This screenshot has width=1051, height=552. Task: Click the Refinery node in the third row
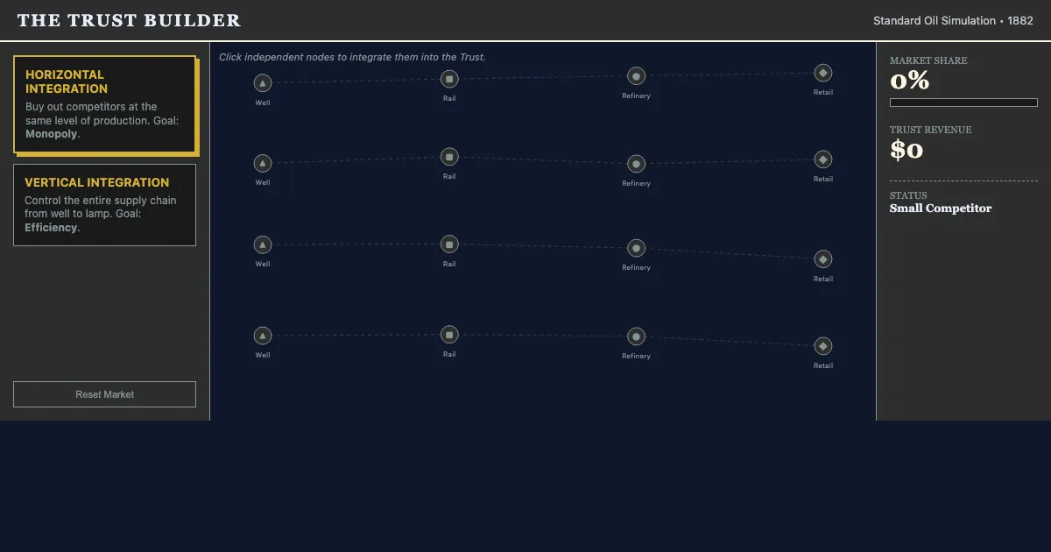coord(637,248)
